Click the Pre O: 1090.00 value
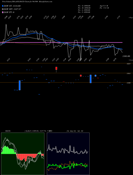The image size is (133, 175). point(84,6)
